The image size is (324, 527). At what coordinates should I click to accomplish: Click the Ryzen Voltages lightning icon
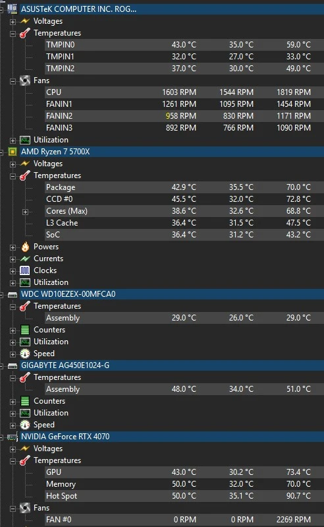25,164
